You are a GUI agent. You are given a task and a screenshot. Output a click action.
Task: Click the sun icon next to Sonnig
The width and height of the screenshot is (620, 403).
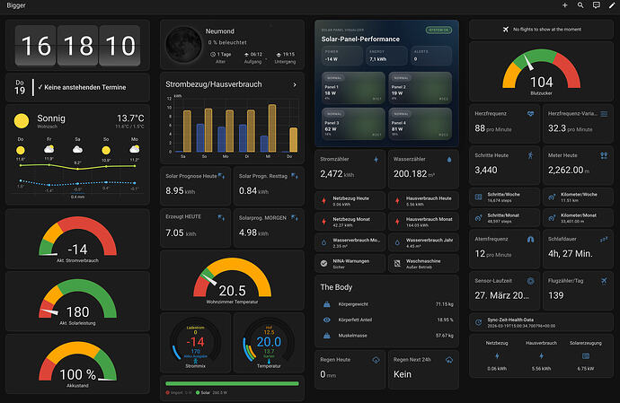coord(22,121)
